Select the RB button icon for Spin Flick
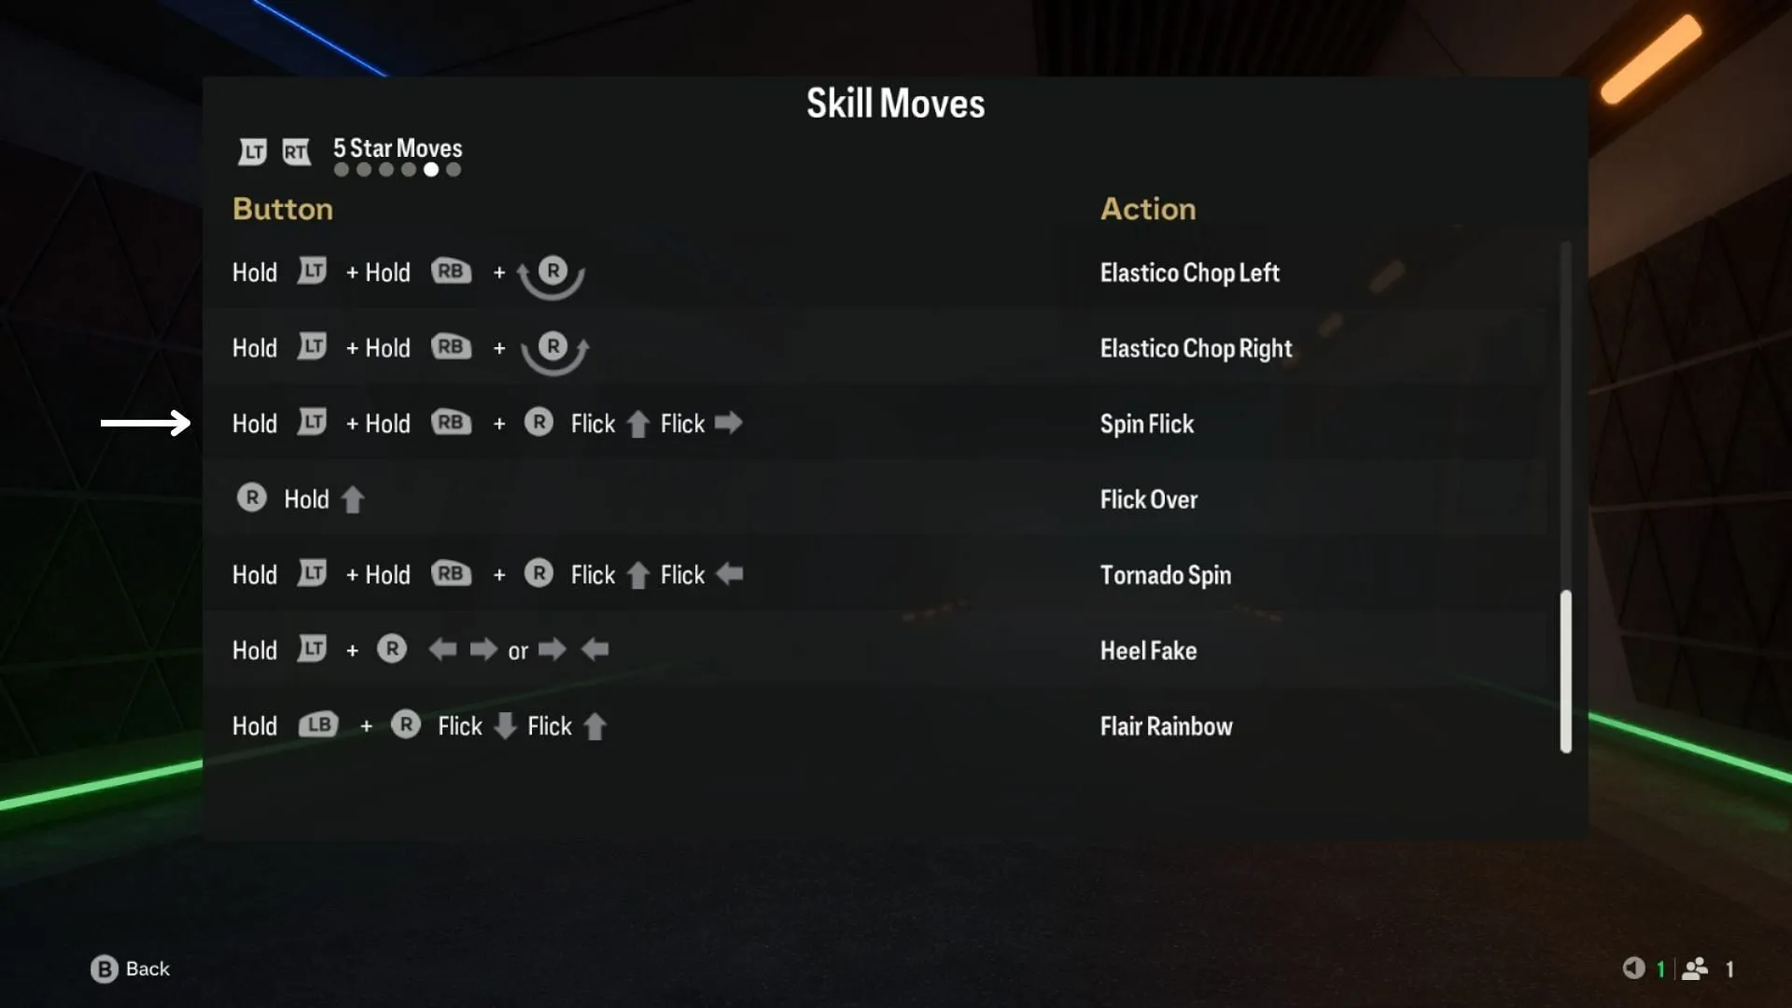 coord(449,422)
